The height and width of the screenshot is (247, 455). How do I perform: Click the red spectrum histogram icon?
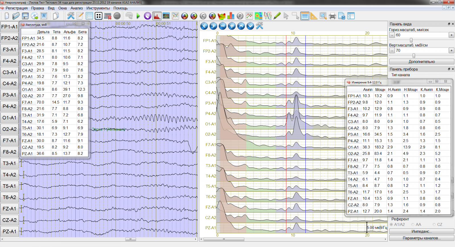[x=157, y=16]
